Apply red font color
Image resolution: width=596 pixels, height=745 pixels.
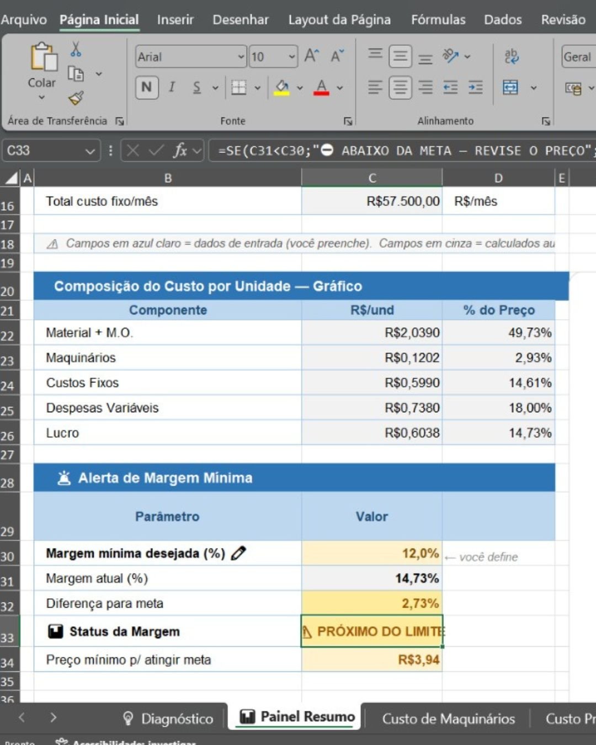[322, 87]
